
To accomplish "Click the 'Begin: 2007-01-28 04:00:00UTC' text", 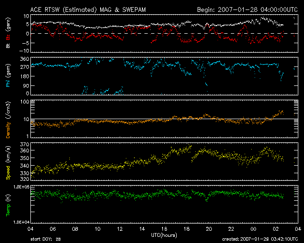I will tap(247, 9).
